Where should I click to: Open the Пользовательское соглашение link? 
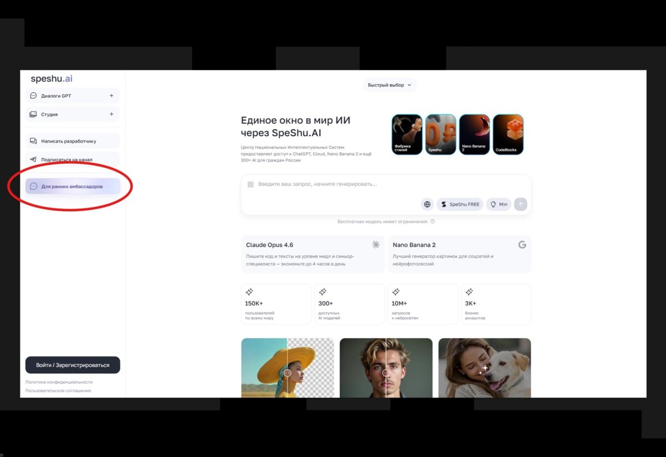tap(58, 390)
